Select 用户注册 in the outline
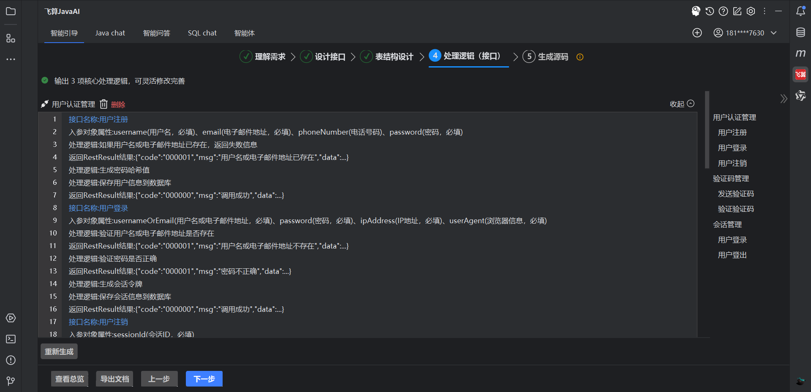This screenshot has height=392, width=811. [x=732, y=132]
